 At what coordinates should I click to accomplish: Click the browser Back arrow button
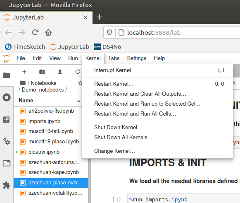point(8,32)
